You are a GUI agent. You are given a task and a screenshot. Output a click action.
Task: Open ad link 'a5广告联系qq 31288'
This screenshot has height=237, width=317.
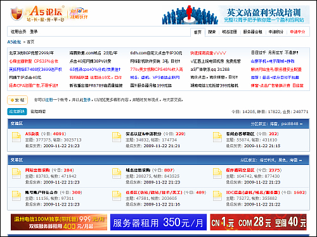210,70
